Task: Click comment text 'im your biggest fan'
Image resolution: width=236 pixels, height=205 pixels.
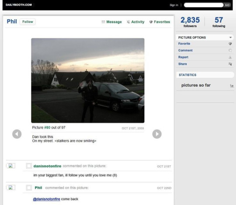Action: 49,175
